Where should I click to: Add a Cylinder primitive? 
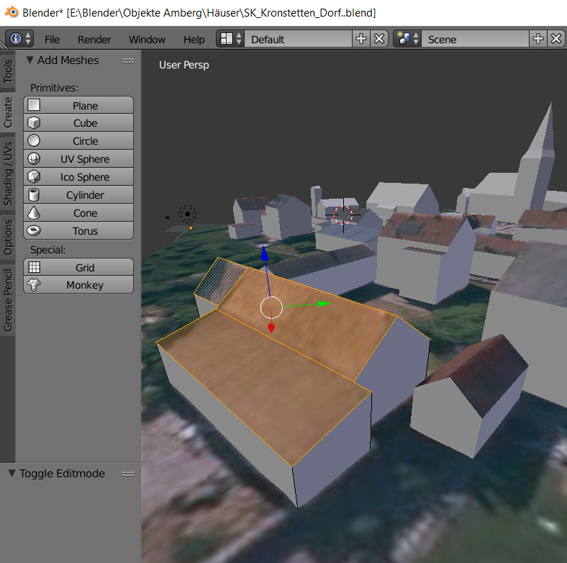coord(84,195)
